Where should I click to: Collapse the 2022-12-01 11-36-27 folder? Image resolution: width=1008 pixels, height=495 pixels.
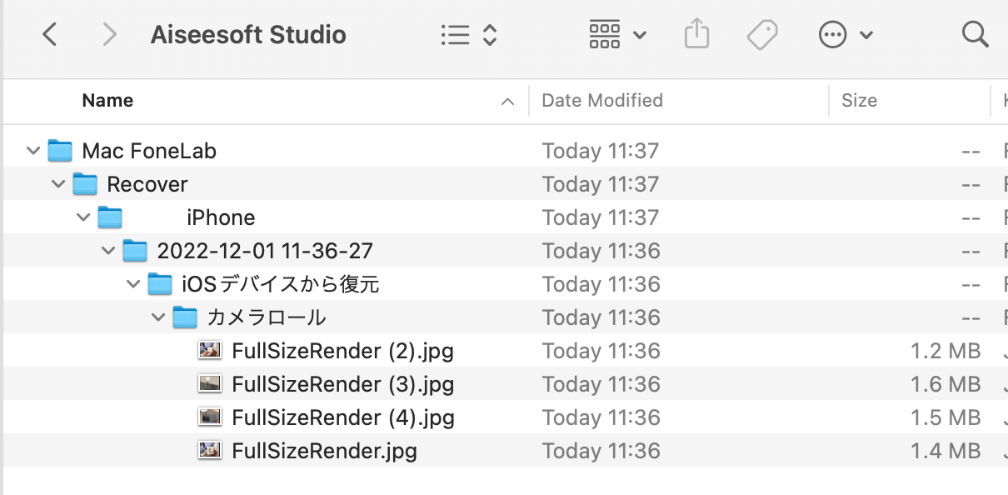[x=108, y=251]
